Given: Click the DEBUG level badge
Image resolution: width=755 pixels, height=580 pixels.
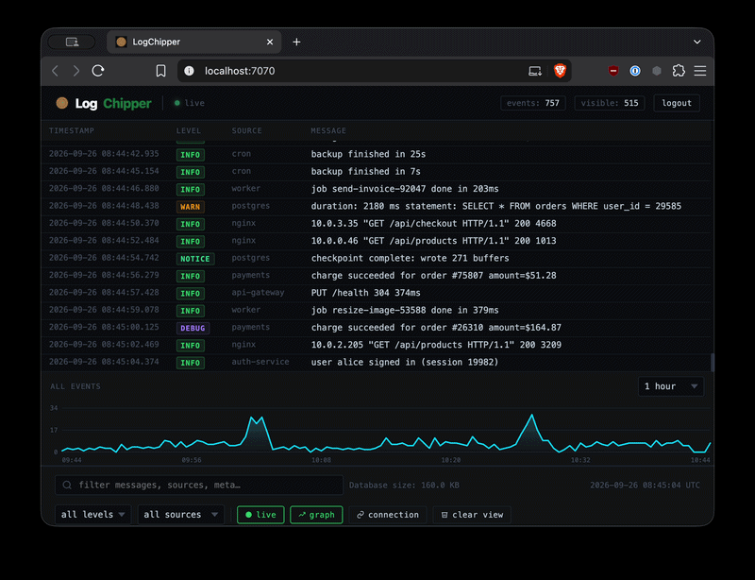Looking at the screenshot, I should click(x=193, y=329).
